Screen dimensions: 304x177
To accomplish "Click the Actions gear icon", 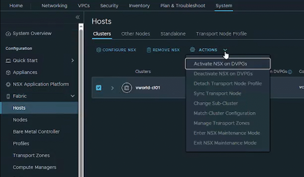I will (192, 50).
